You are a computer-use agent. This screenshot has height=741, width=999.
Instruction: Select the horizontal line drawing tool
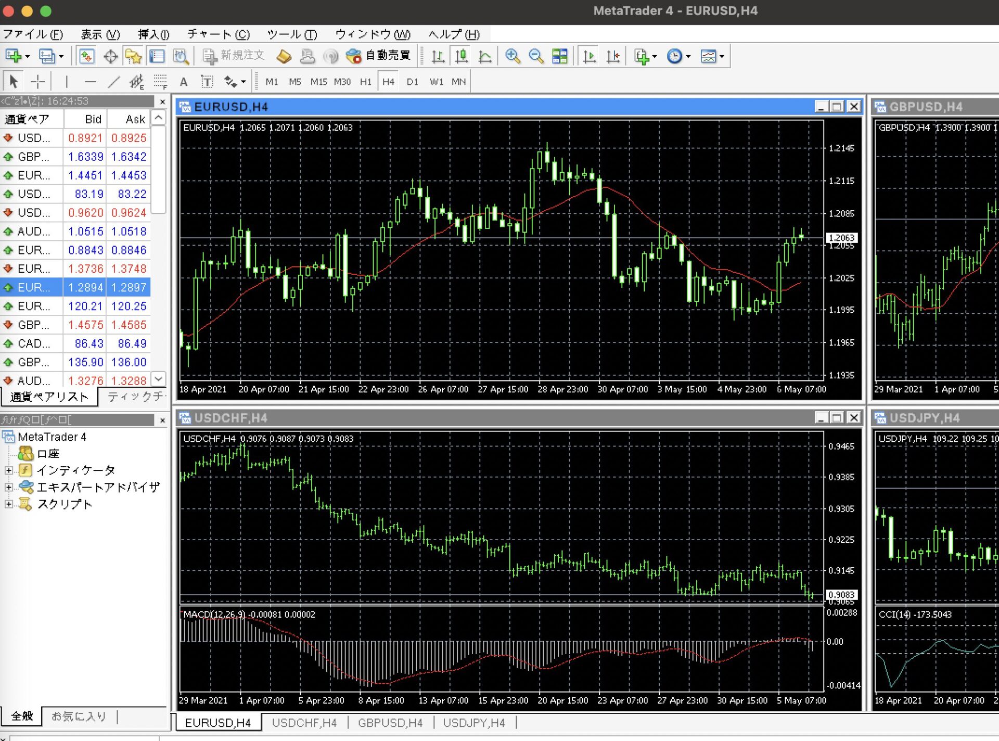(x=91, y=82)
